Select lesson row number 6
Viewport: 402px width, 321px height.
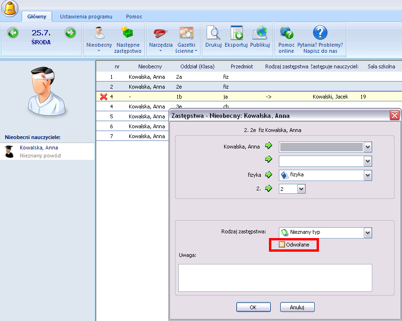coord(132,126)
